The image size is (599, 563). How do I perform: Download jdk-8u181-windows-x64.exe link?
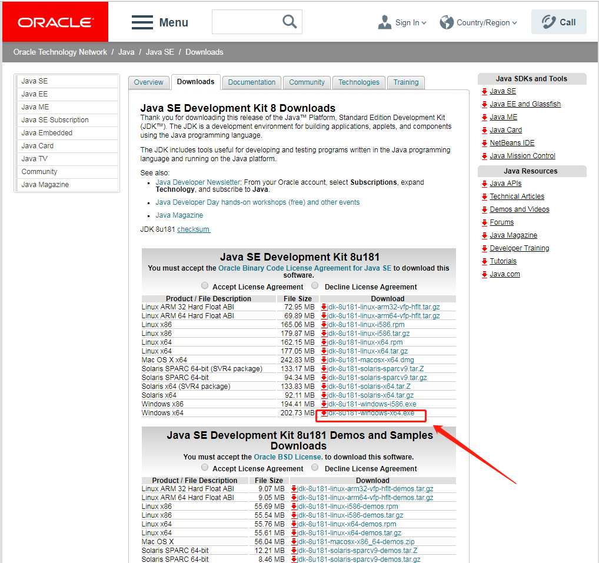coord(371,413)
